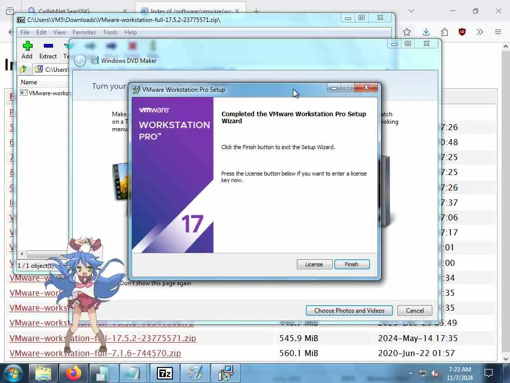Open the Firefox extensions puzzle icon

click(x=444, y=32)
